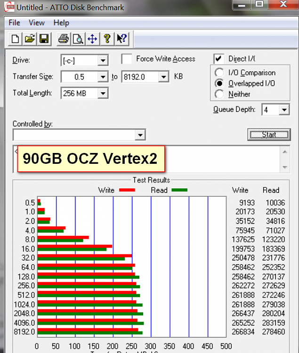
Task: Activate context help pointer icon
Action: 121,39
